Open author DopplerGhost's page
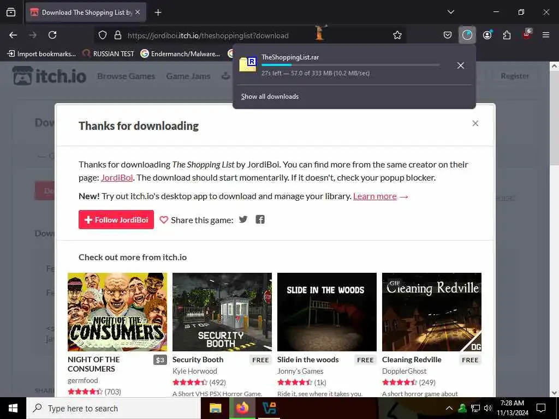The image size is (559, 419). tap(405, 371)
